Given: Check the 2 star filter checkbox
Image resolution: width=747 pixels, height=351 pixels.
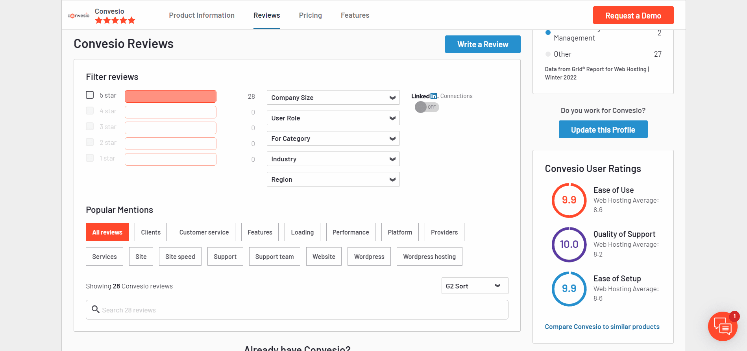Looking at the screenshot, I should coord(90,142).
